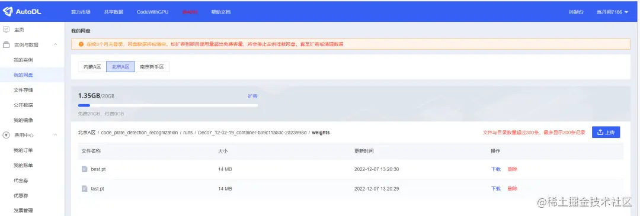This screenshot has height=216, width=640.
Task: Download the best.pt file
Action: 495,169
